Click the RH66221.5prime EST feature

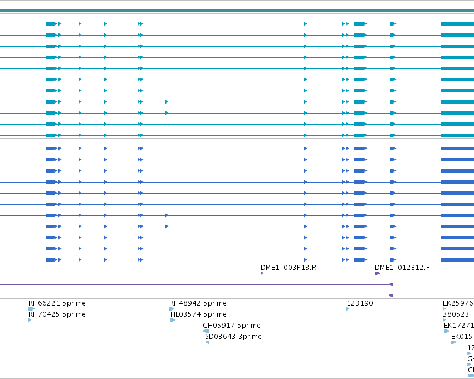(32, 309)
